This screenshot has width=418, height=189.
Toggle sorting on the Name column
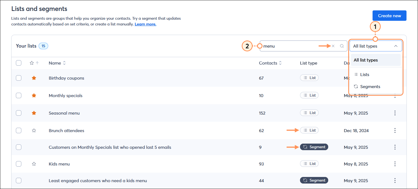64,63
